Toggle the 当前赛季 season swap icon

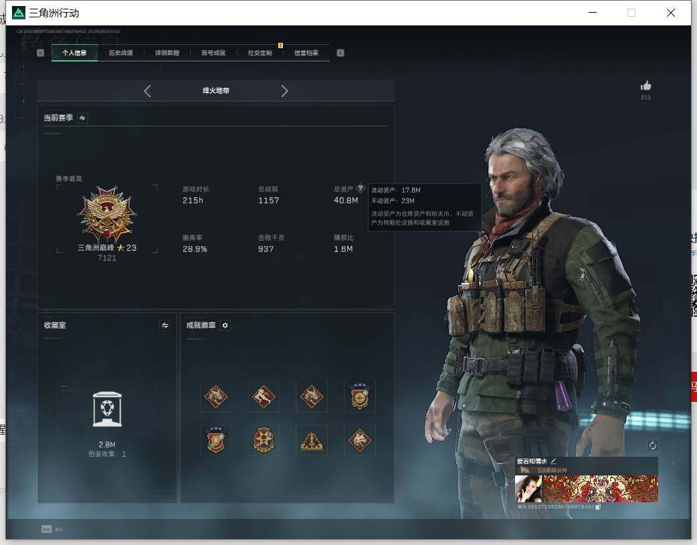coord(82,118)
